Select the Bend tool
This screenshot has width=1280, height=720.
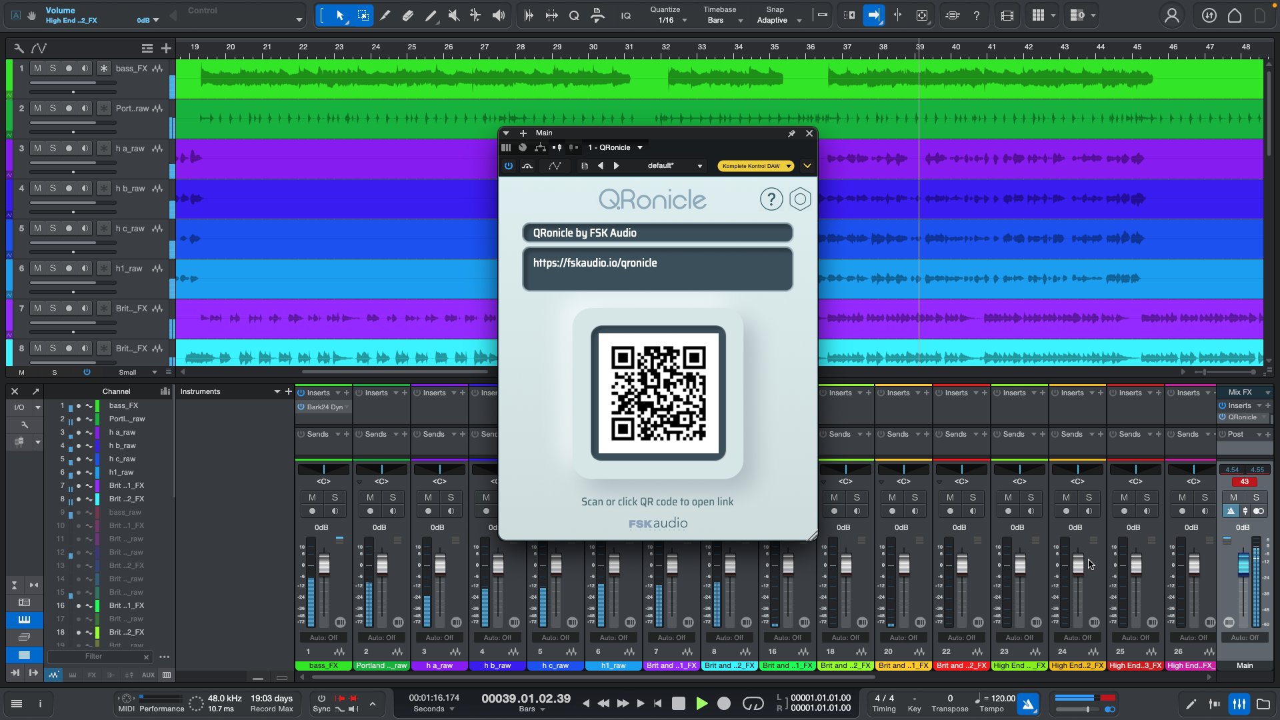tap(475, 15)
